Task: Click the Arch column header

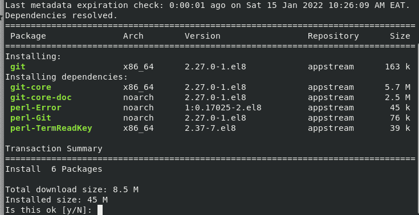Action: pyautogui.click(x=133, y=36)
